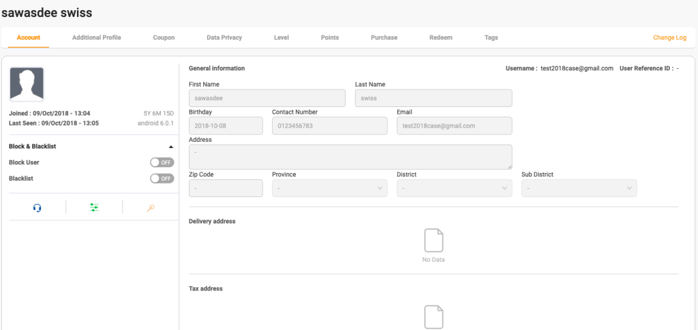
Task: Click the user profile avatar picture
Action: pos(27,84)
